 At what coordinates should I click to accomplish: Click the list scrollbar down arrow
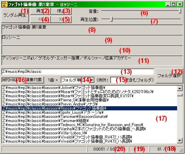(180, 141)
